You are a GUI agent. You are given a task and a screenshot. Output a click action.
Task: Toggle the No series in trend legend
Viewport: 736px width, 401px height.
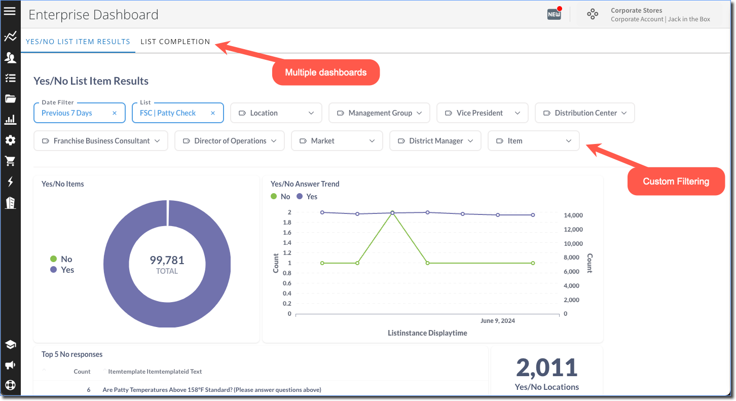click(281, 197)
